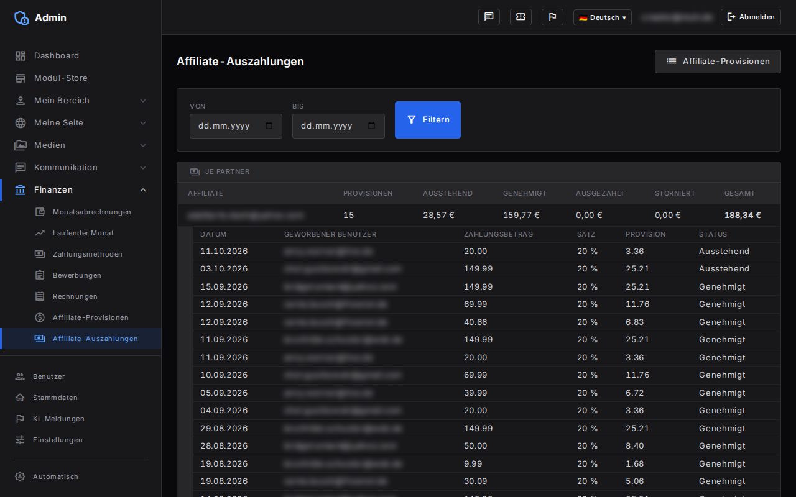The height and width of the screenshot is (497, 796).
Task: Open calendar picker in Bis date field
Action: pos(372,125)
